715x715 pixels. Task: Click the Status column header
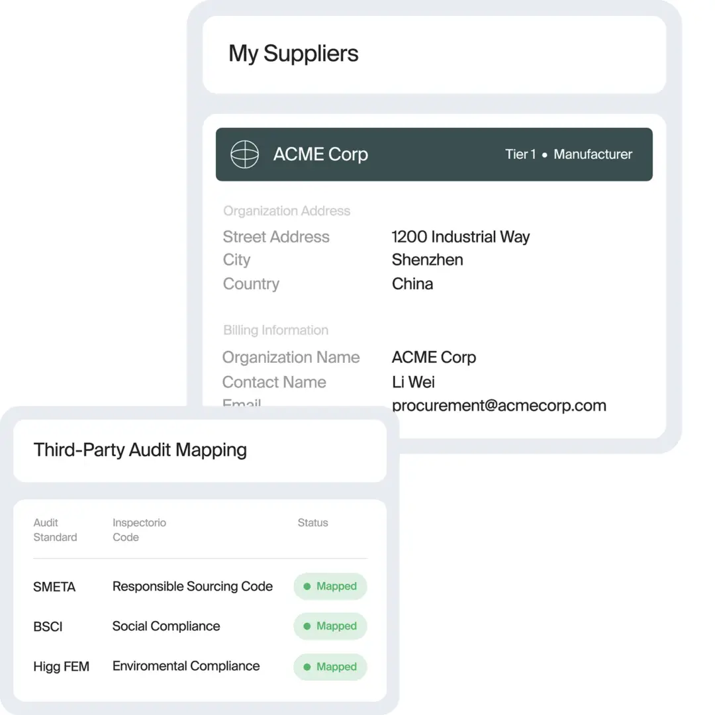click(312, 522)
